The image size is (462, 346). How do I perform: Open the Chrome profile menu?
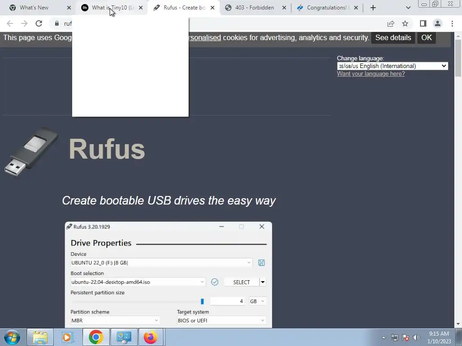pos(438,23)
